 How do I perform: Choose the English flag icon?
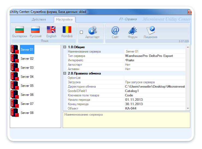pos(51,30)
